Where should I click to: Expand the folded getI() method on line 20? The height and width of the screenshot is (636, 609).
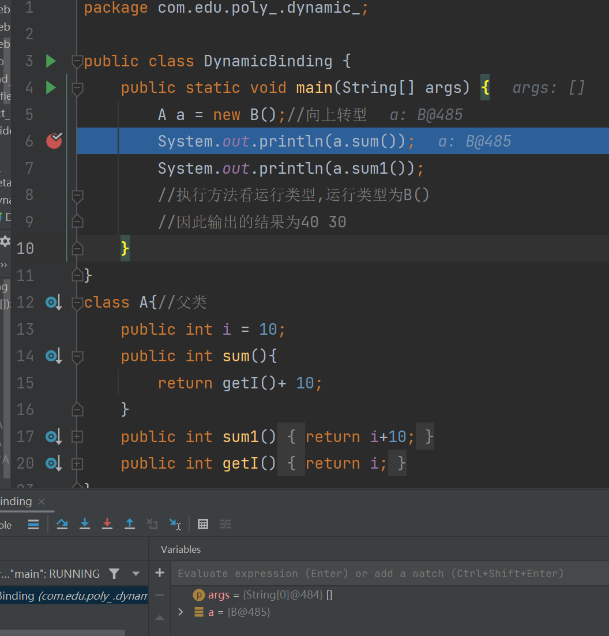(77, 463)
